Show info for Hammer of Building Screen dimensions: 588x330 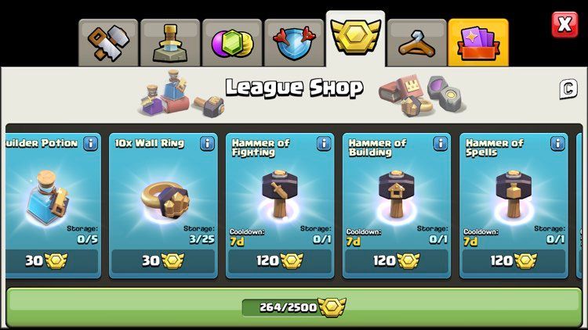(441, 143)
